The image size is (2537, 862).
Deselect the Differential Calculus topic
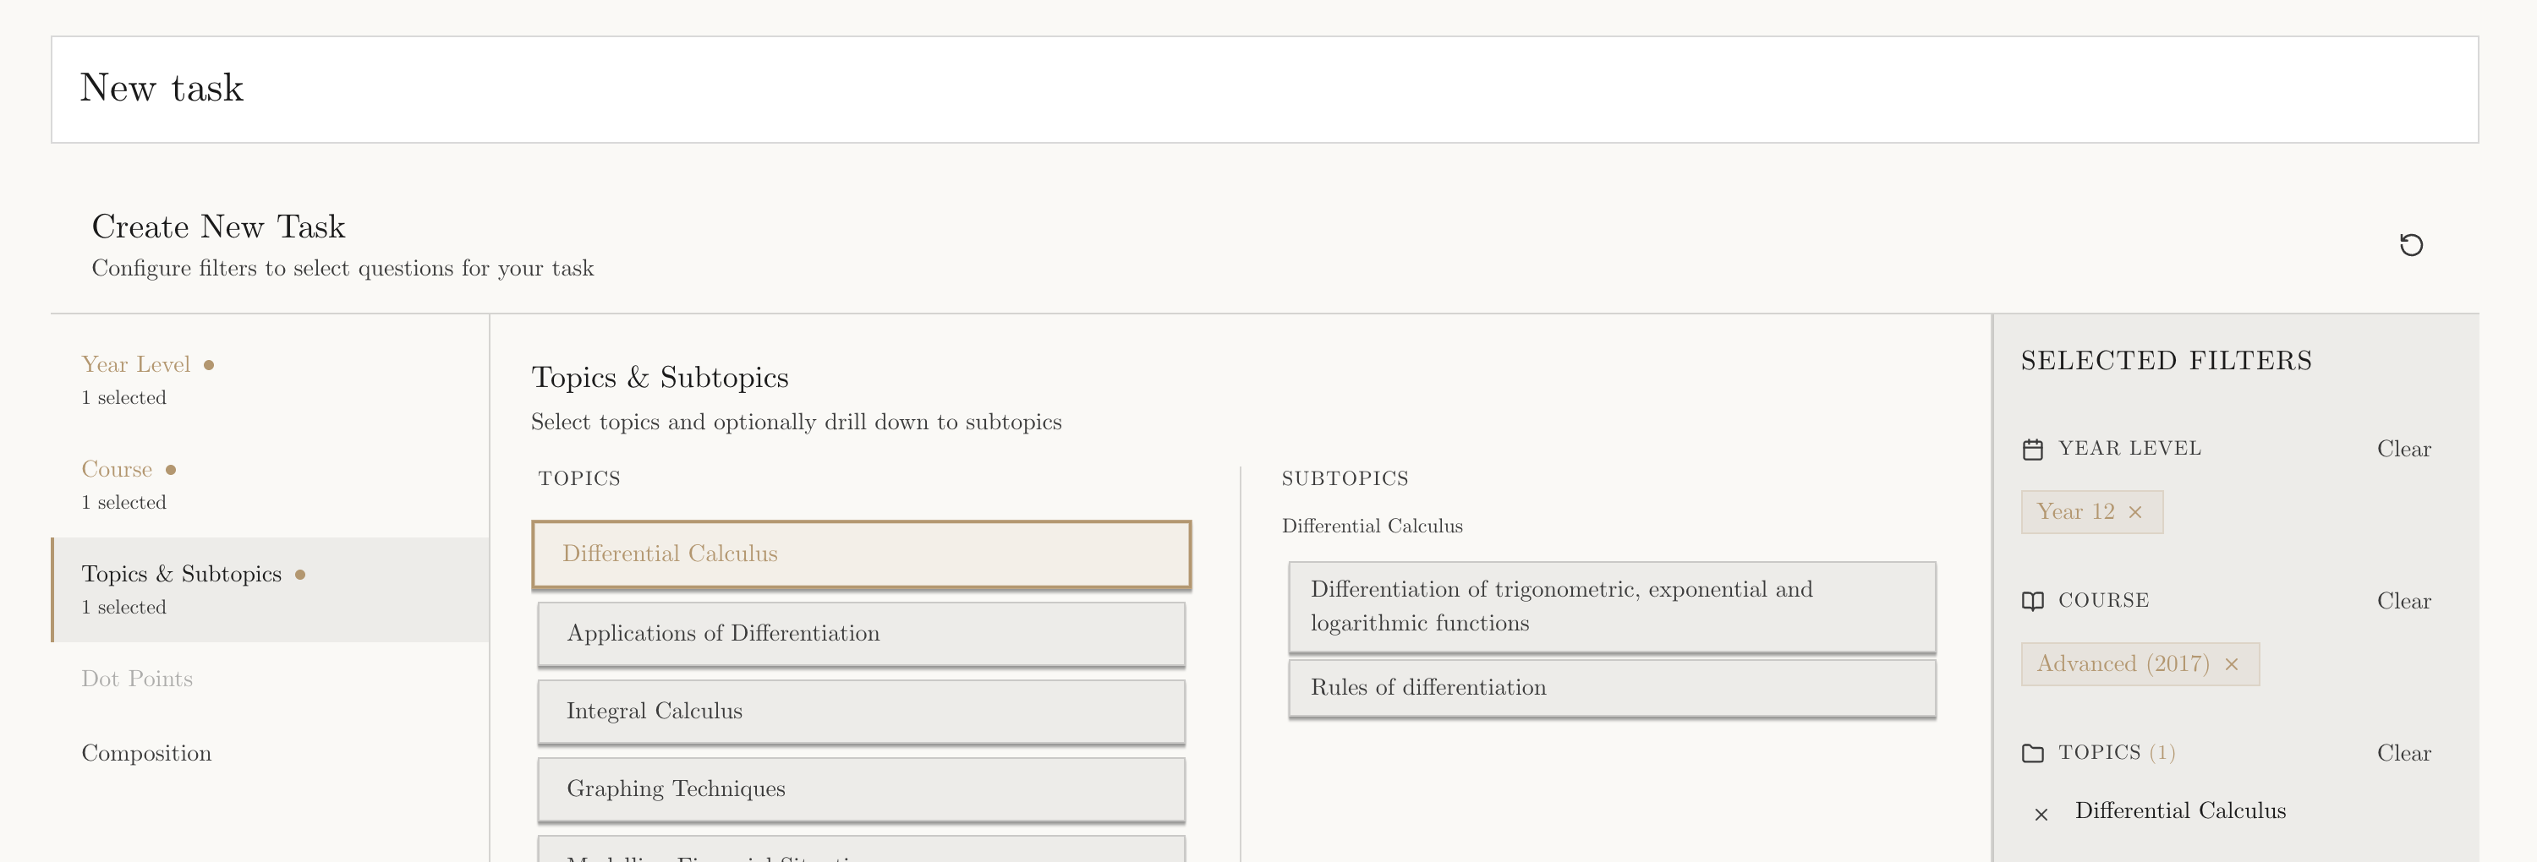[861, 554]
